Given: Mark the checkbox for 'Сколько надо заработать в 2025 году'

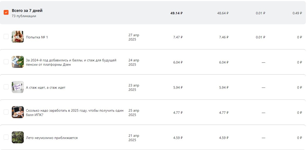Looking at the screenshot, I should [6, 112].
